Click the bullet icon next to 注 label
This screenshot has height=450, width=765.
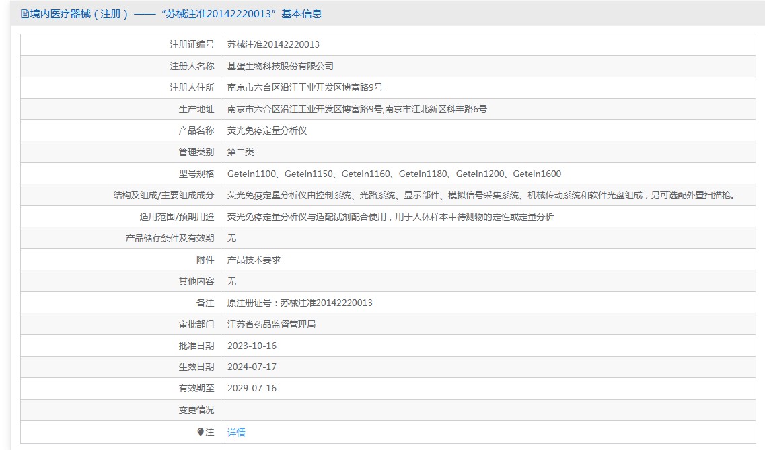(201, 432)
